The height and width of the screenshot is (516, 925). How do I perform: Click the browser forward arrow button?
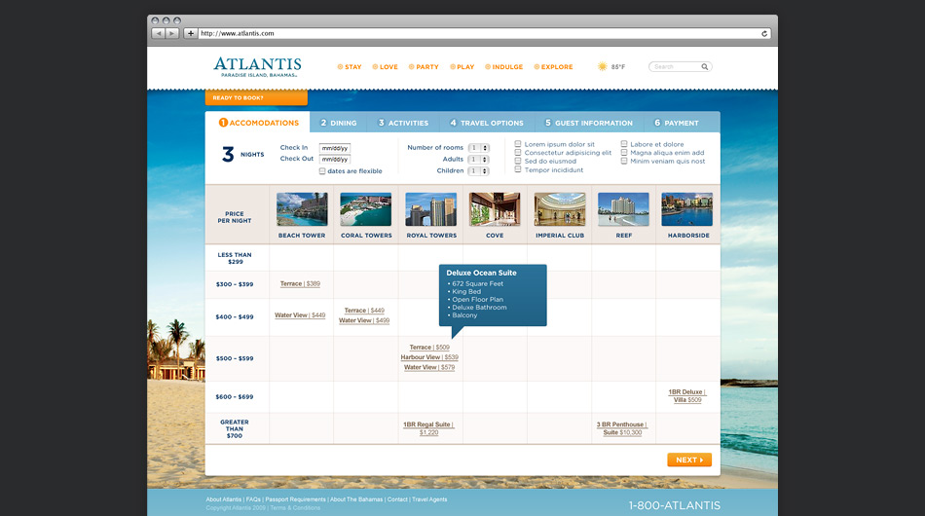172,34
